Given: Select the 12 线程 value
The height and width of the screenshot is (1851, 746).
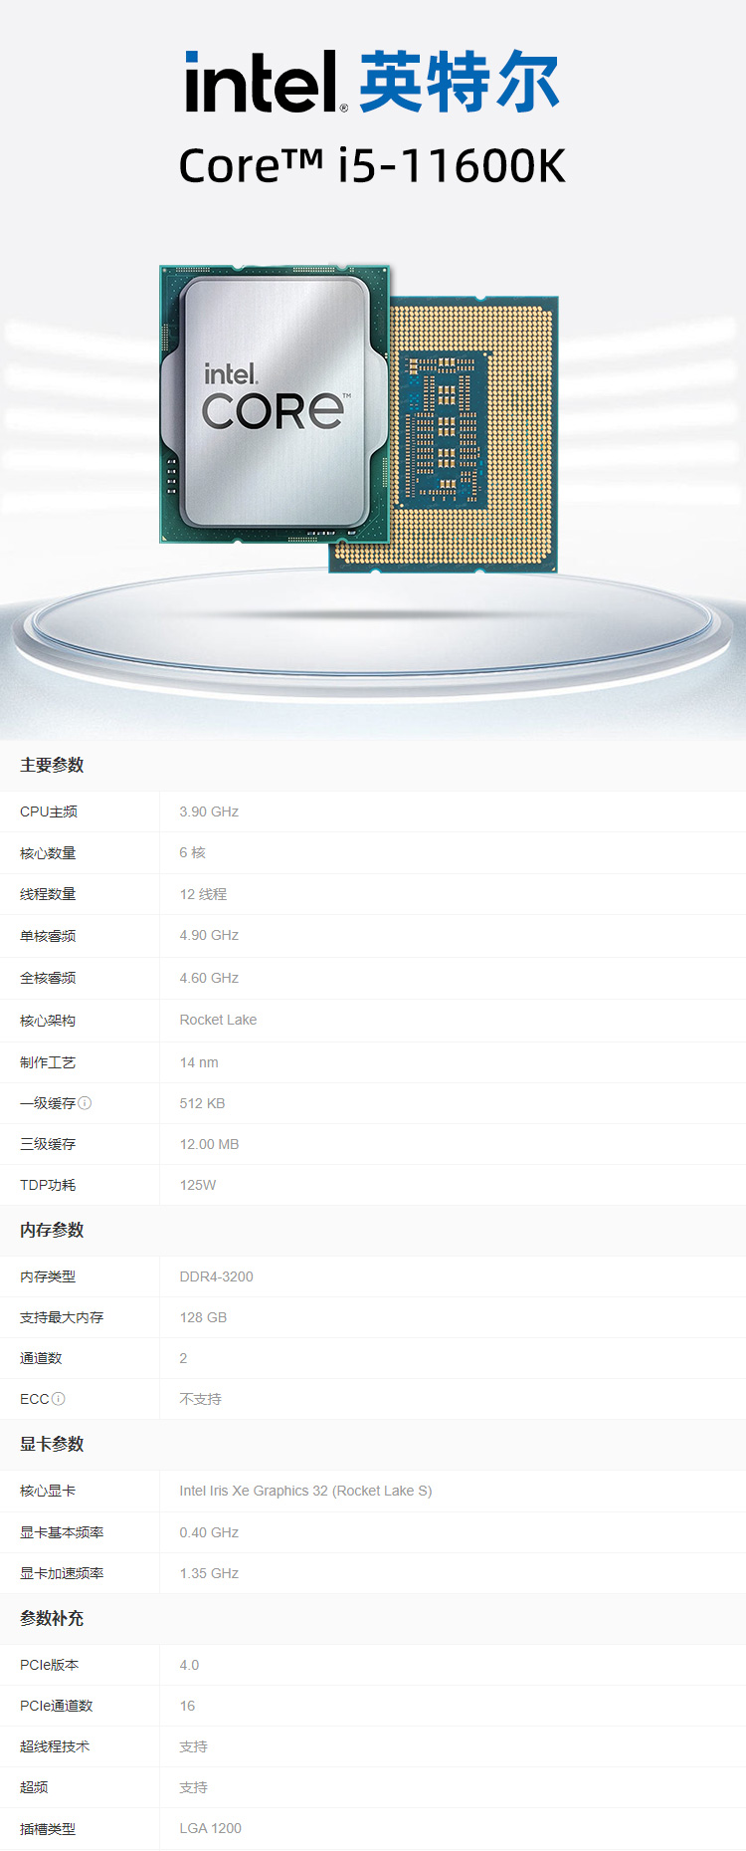Looking at the screenshot, I should coord(203,894).
